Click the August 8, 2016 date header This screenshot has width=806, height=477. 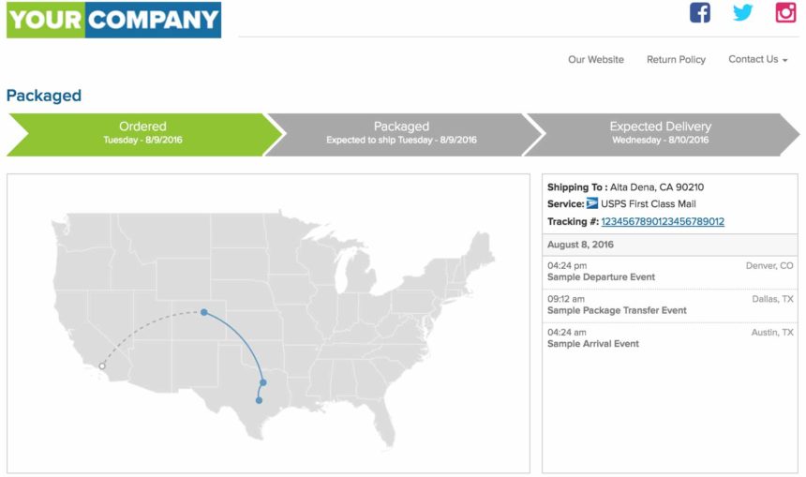pos(580,245)
